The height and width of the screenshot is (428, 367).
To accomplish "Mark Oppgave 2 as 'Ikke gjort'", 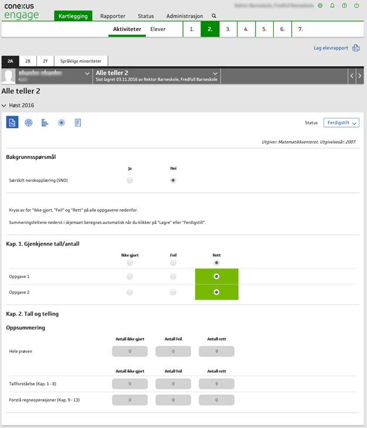I will 130,292.
